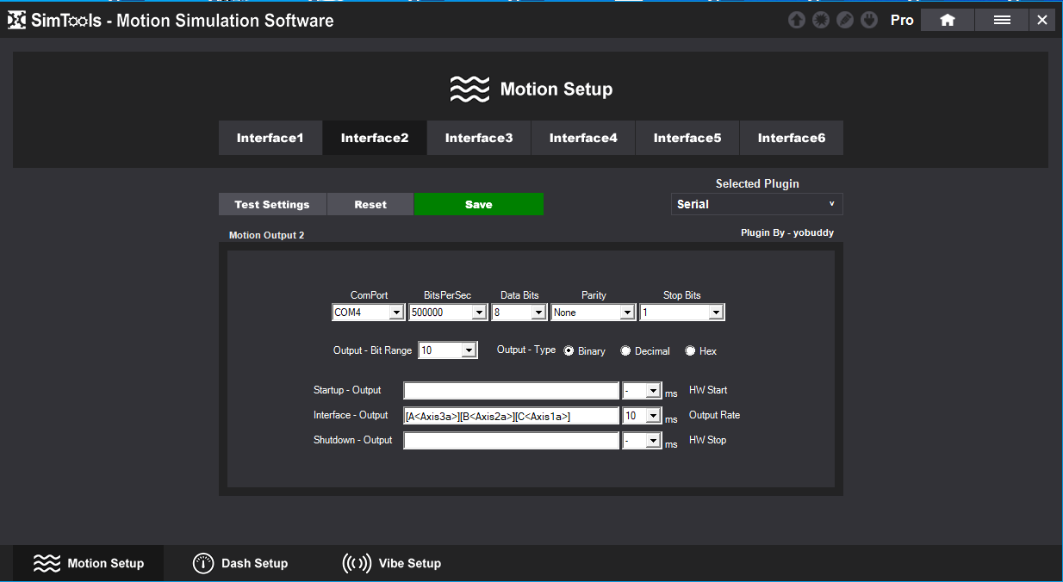Open the hamburger menu
This screenshot has height=582, width=1063.
[1002, 20]
